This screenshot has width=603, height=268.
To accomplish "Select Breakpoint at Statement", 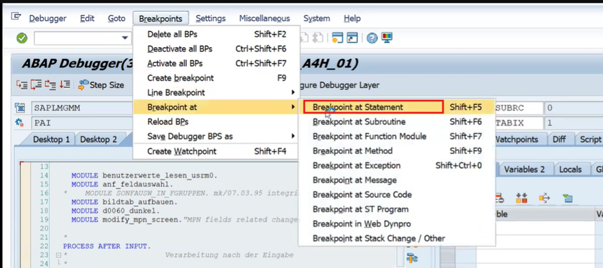I will [x=396, y=107].
